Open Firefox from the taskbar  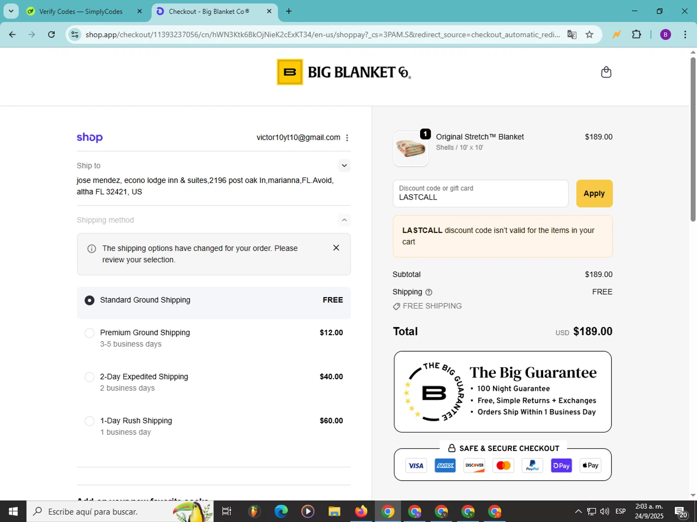pos(361,511)
